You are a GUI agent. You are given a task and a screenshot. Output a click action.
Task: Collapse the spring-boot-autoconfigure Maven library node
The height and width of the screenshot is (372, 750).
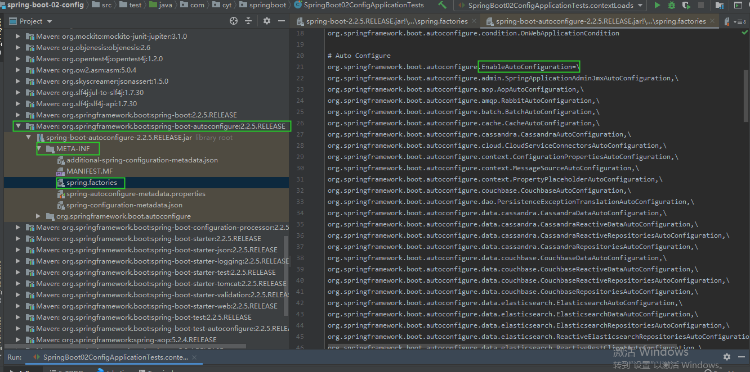(x=18, y=126)
